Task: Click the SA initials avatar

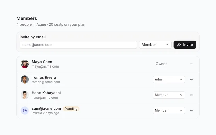Action: pyautogui.click(x=25, y=110)
